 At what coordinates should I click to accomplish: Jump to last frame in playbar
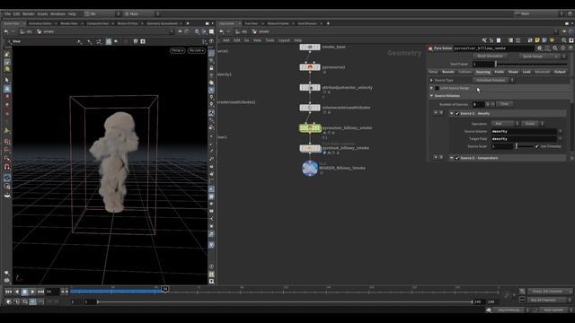click(x=40, y=292)
